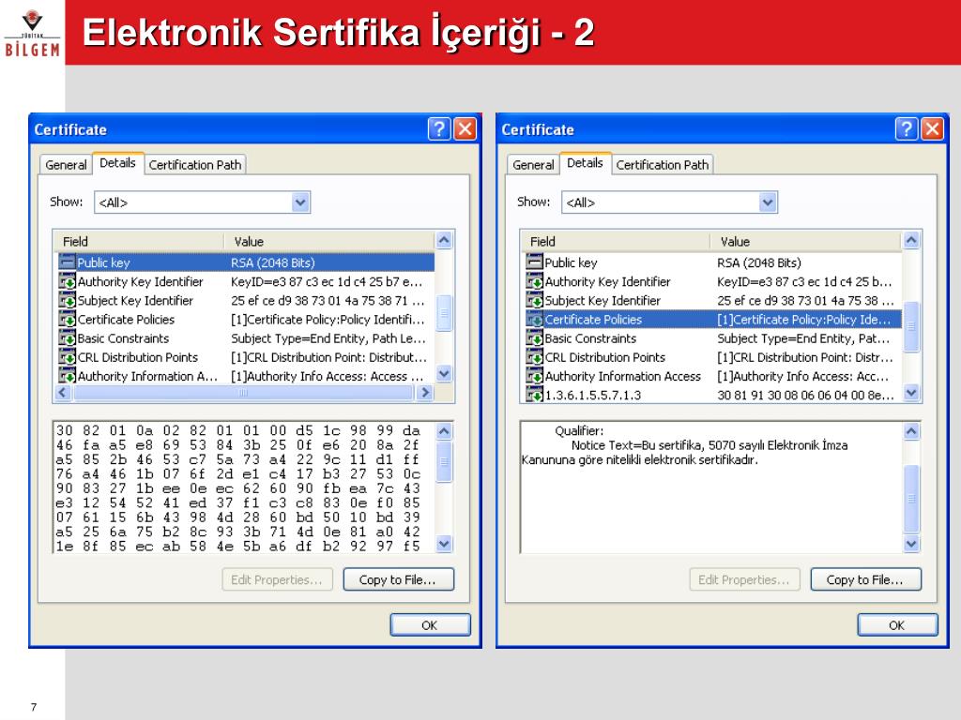This screenshot has width=961, height=720.
Task: Select 'RSA (2048 Bits)' value in left window
Action: (273, 262)
